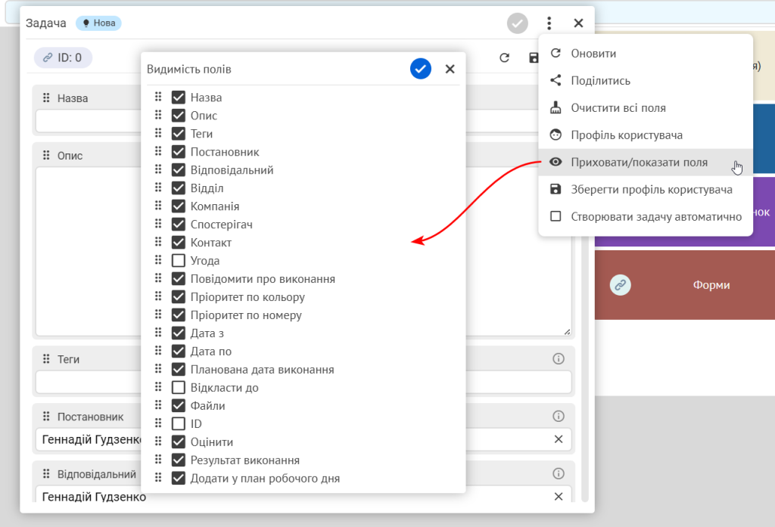The width and height of the screenshot is (775, 527).
Task: Click drag handle on Постановник form section
Action: coord(46,417)
